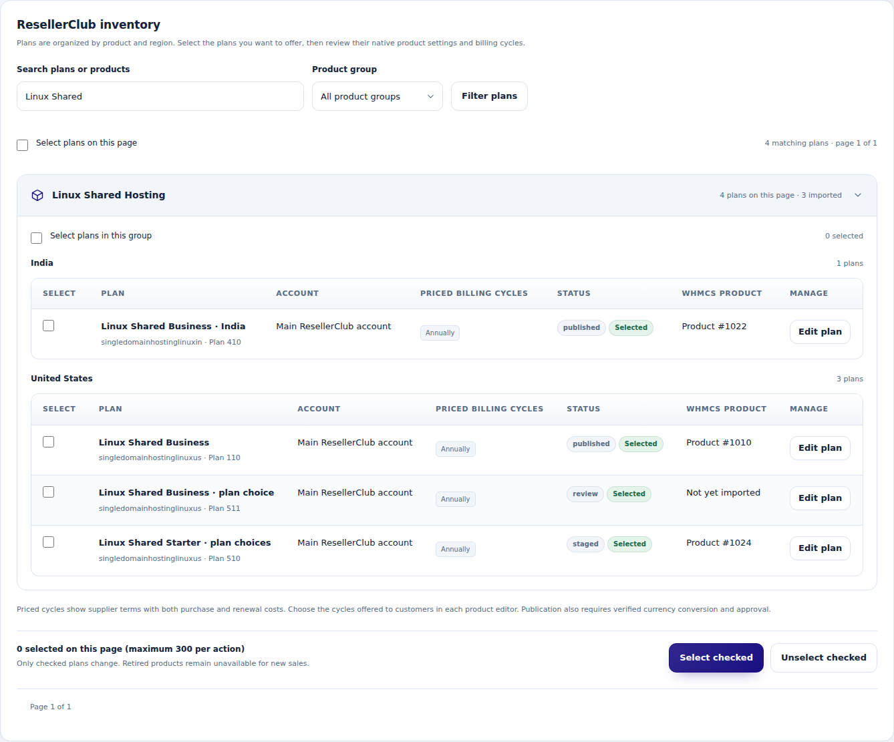Image resolution: width=894 pixels, height=742 pixels.
Task: Tick checkbox for Linux Shared Business · plan choice
Action: 49,492
